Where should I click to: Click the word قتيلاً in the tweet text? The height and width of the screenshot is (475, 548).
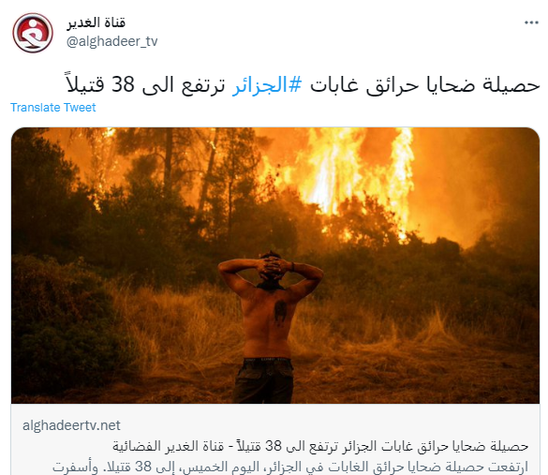[x=85, y=84]
